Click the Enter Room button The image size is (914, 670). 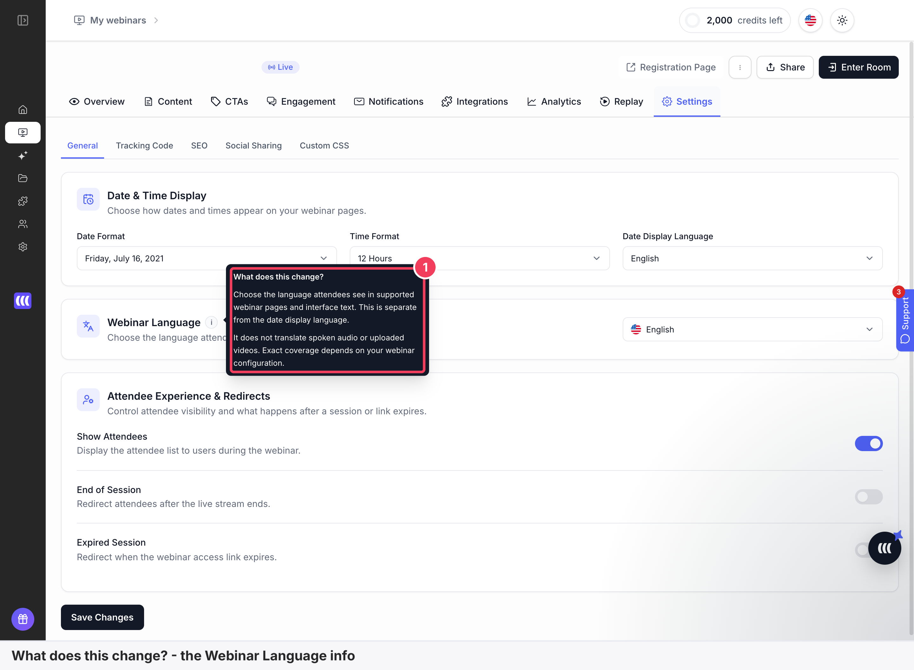pos(858,67)
